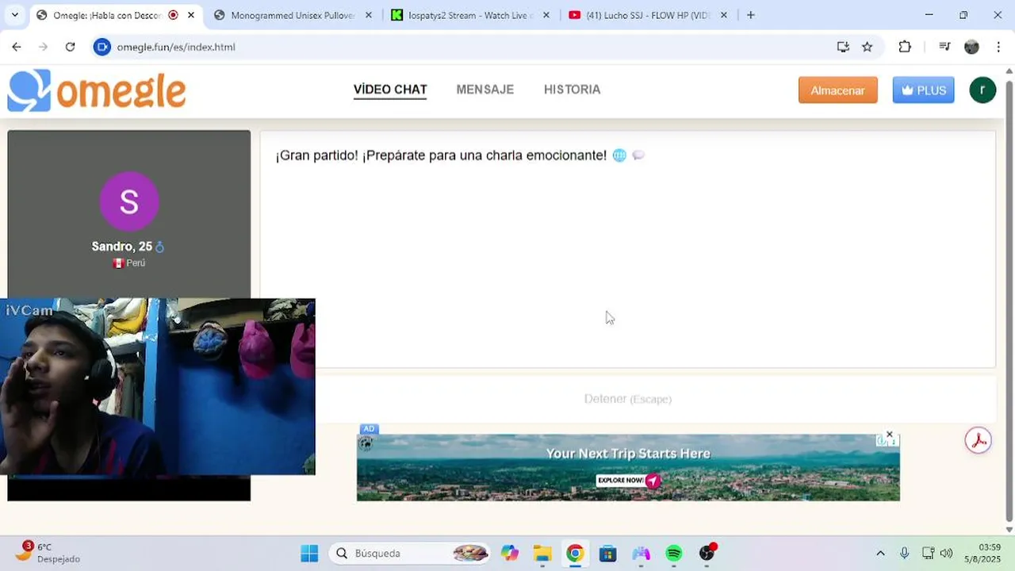Expand the tab search dropdown

click(14, 15)
